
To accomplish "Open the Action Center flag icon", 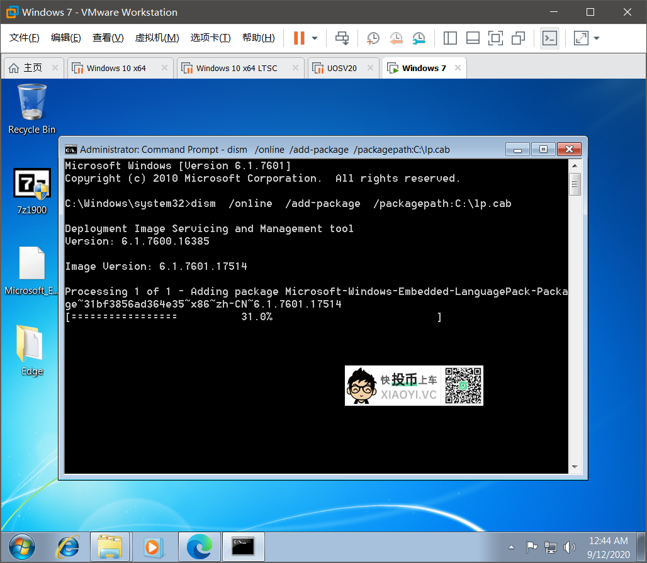I will 531,547.
